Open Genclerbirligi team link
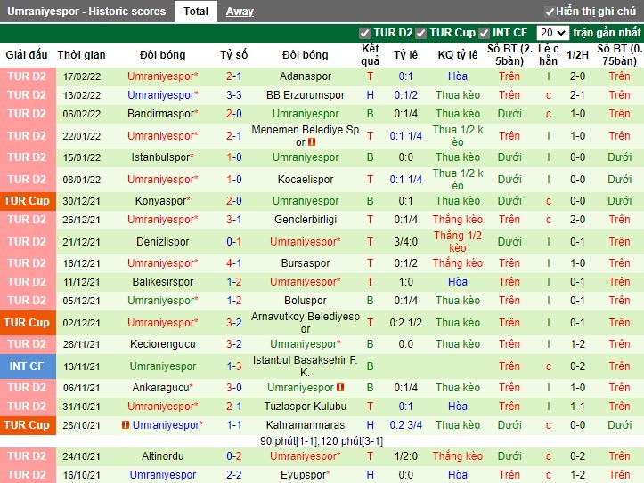This screenshot has width=644, height=483. pos(306,220)
